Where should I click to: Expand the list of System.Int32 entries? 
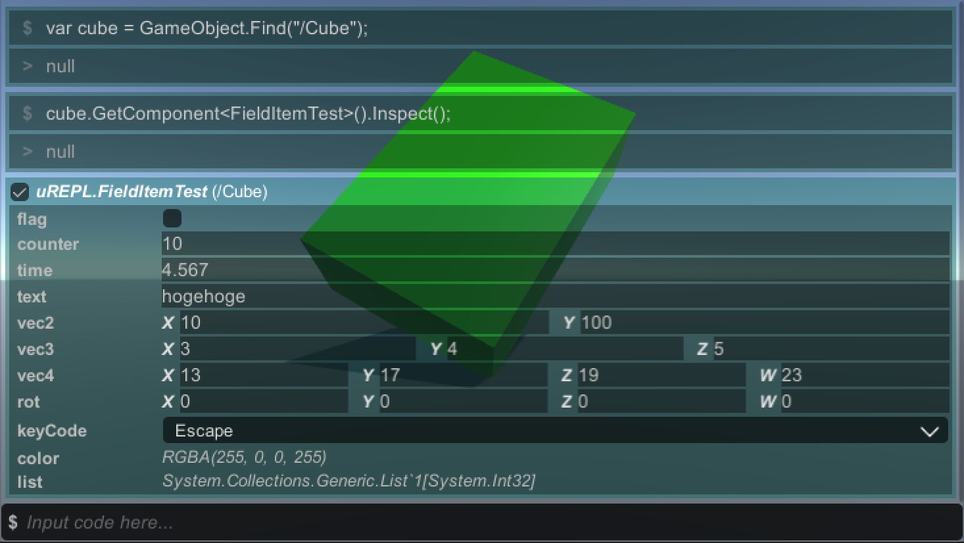pyautogui.click(x=349, y=481)
